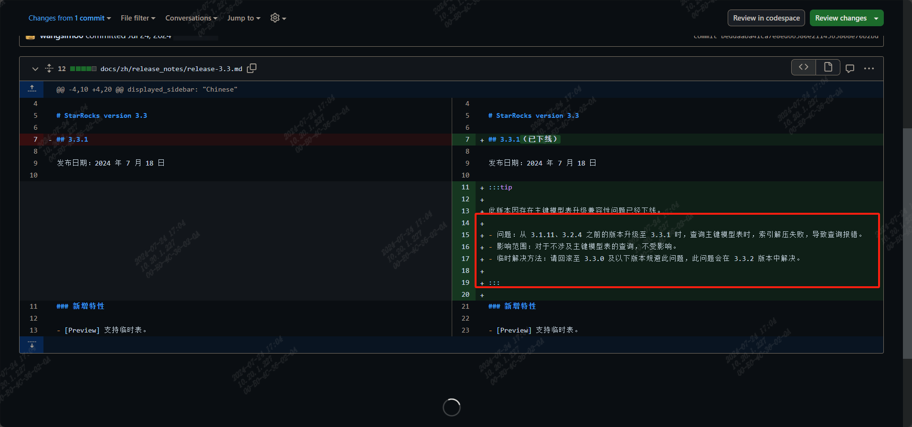This screenshot has height=427, width=912.
Task: Click file path docs/zh/release_notes/release-3.3.md
Action: click(171, 69)
